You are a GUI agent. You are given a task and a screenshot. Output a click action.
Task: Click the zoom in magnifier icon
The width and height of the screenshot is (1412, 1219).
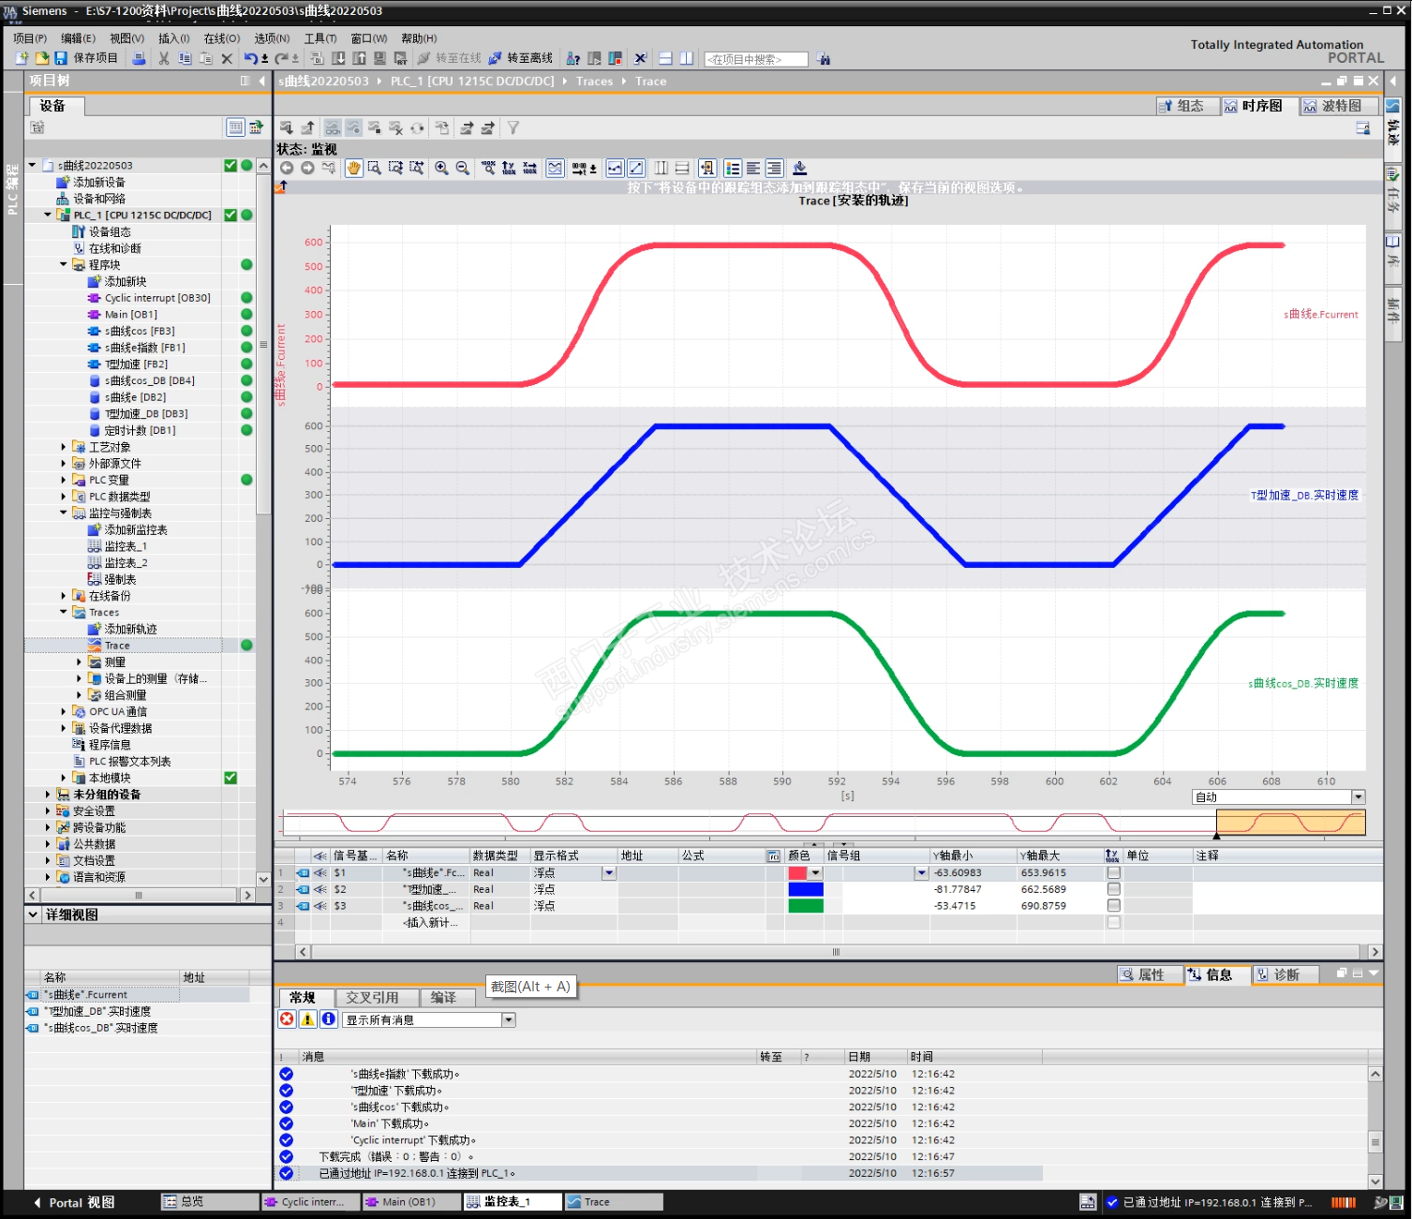[441, 168]
